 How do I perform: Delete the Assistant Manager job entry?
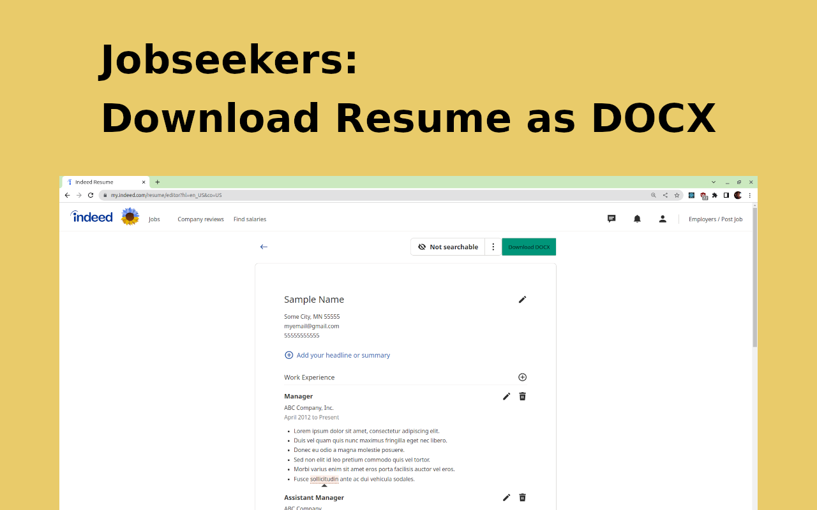coord(522,497)
